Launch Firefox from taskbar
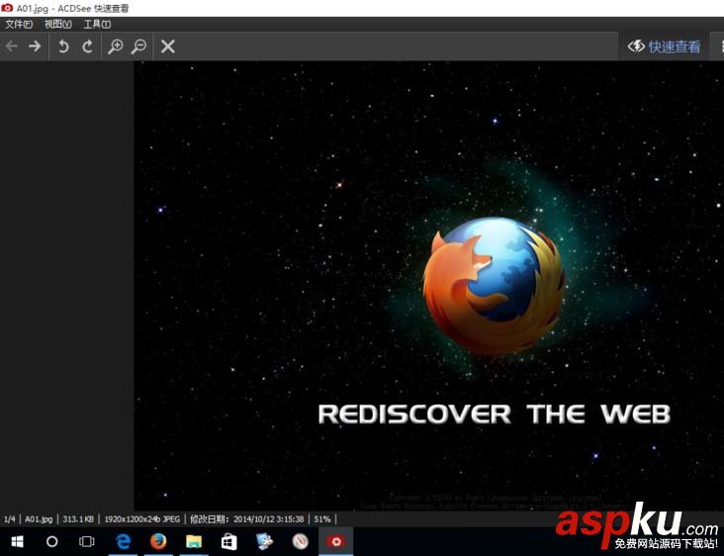The height and width of the screenshot is (556, 724). (x=158, y=541)
